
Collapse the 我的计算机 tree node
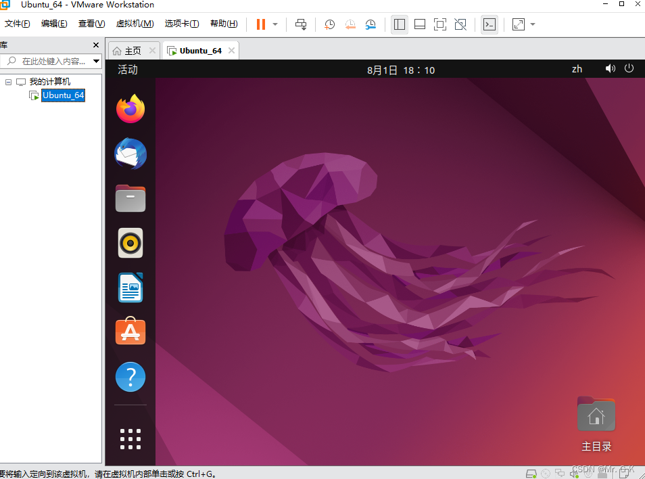coord(8,82)
